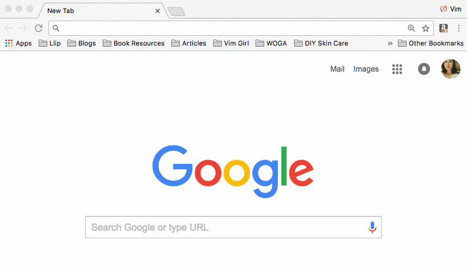Expand hidden bookmarks with the double chevron

click(390, 43)
